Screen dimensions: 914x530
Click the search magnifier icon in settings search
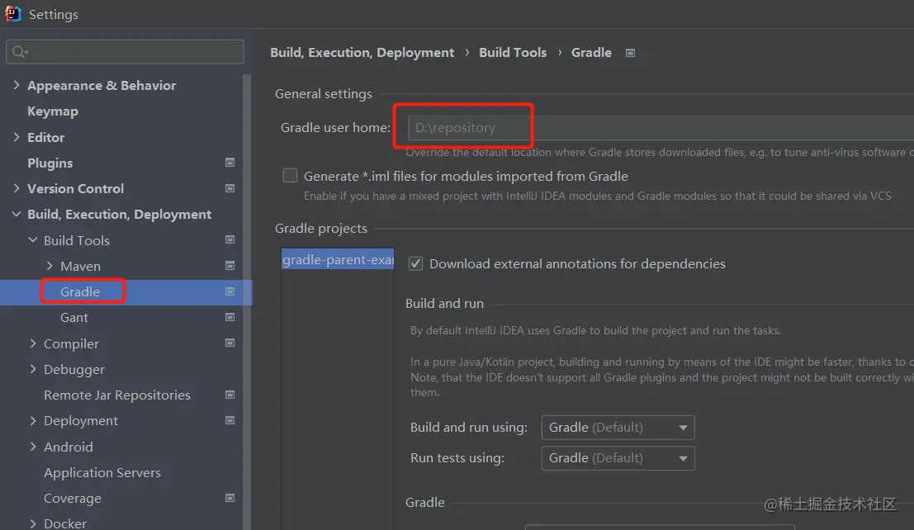tap(19, 52)
